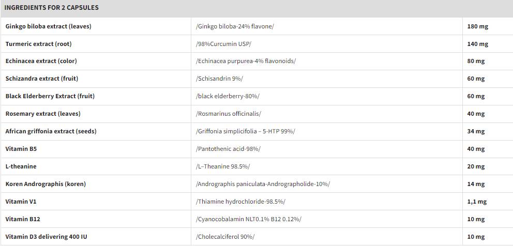The image size is (513, 246).
Task: Click the Vitamin B5 row label
Action: click(21, 149)
